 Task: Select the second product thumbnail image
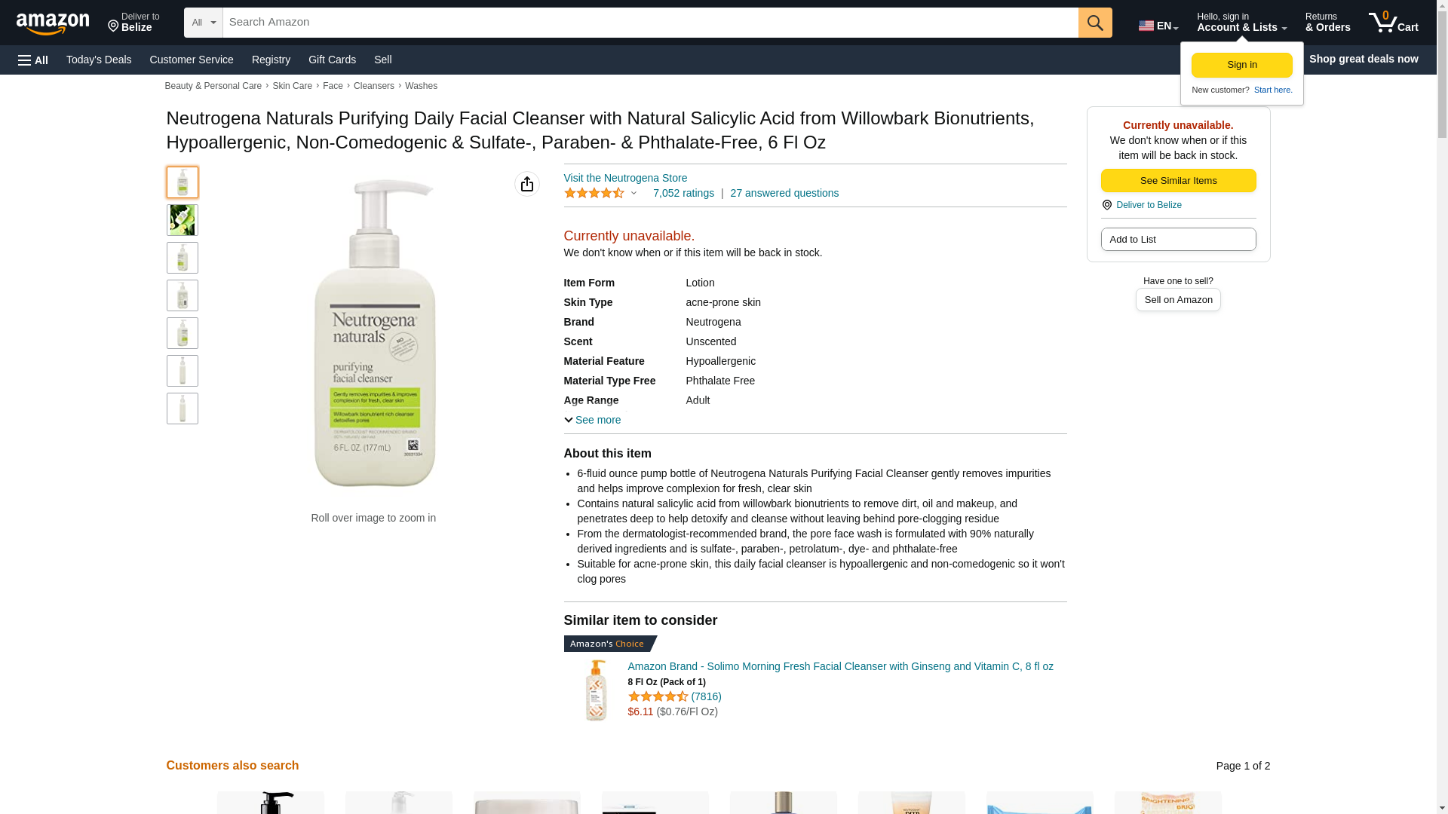tap(183, 220)
